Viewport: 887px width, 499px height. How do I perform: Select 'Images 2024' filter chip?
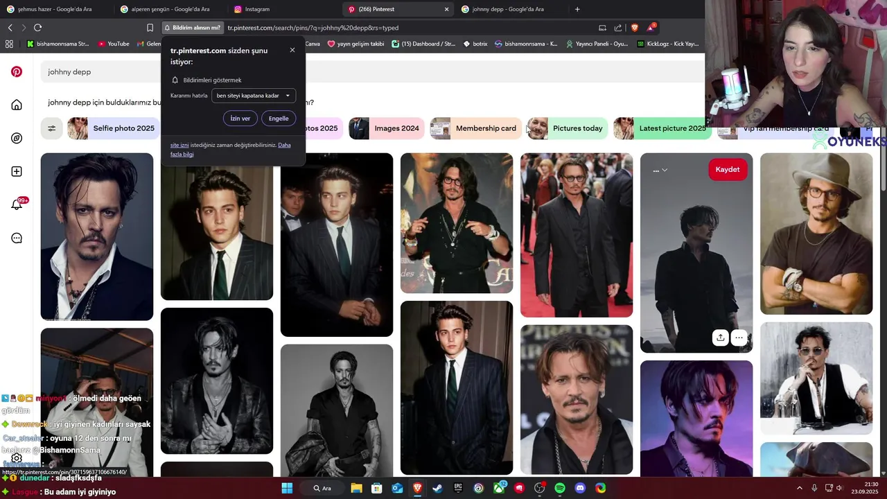point(386,128)
